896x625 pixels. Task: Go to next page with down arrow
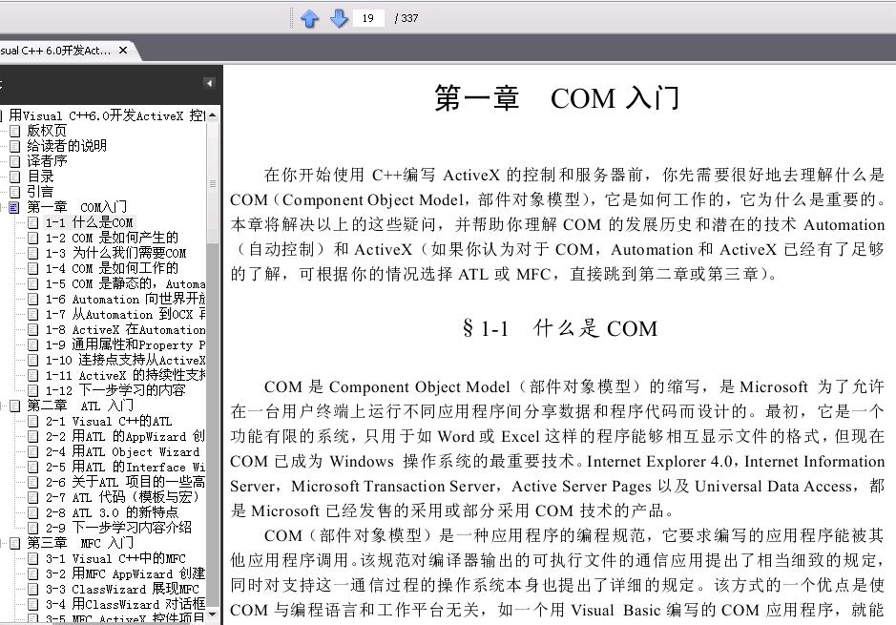coord(339,19)
